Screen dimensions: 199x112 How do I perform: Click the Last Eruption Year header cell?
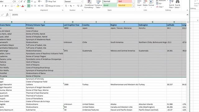click(73, 25)
